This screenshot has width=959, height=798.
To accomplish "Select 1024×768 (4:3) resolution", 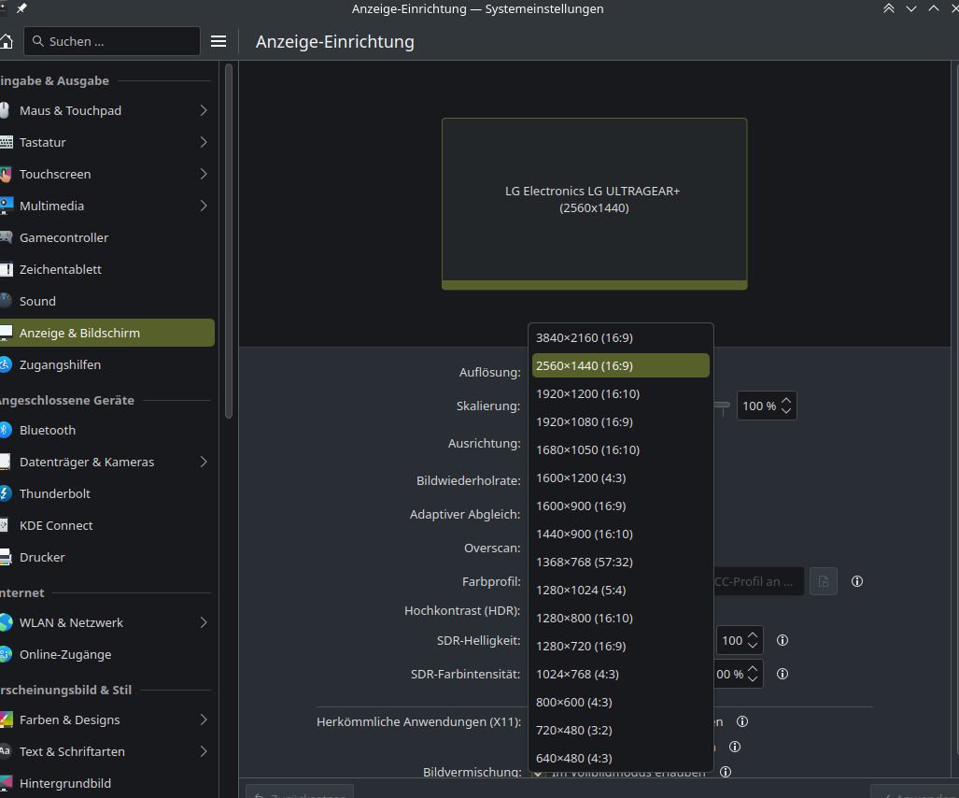I will point(620,675).
